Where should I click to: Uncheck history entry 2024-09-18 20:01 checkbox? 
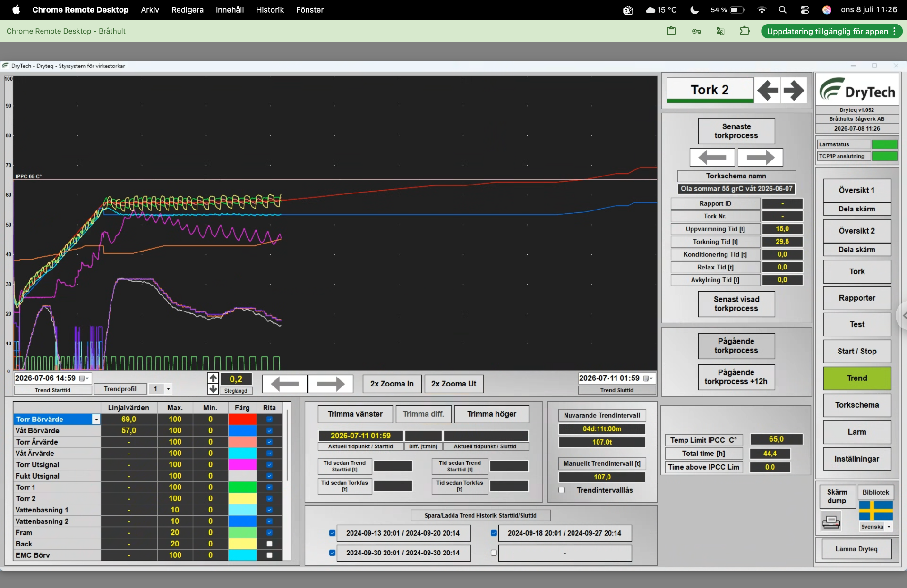tap(494, 533)
